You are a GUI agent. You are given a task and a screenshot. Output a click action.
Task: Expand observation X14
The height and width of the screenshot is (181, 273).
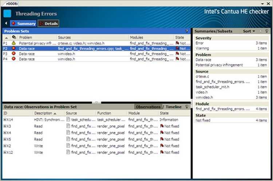tap(5, 120)
